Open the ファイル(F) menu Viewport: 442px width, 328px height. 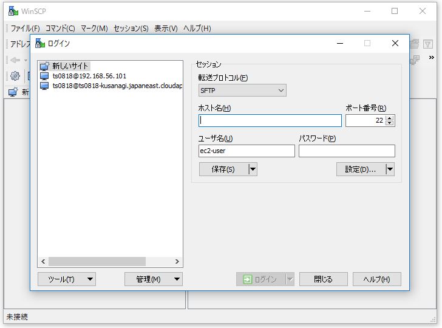25,29
